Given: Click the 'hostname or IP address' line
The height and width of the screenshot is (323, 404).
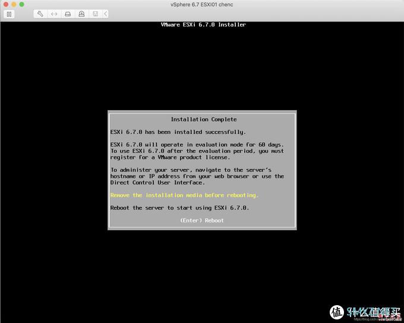Looking at the screenshot, I should pyautogui.click(x=197, y=176).
